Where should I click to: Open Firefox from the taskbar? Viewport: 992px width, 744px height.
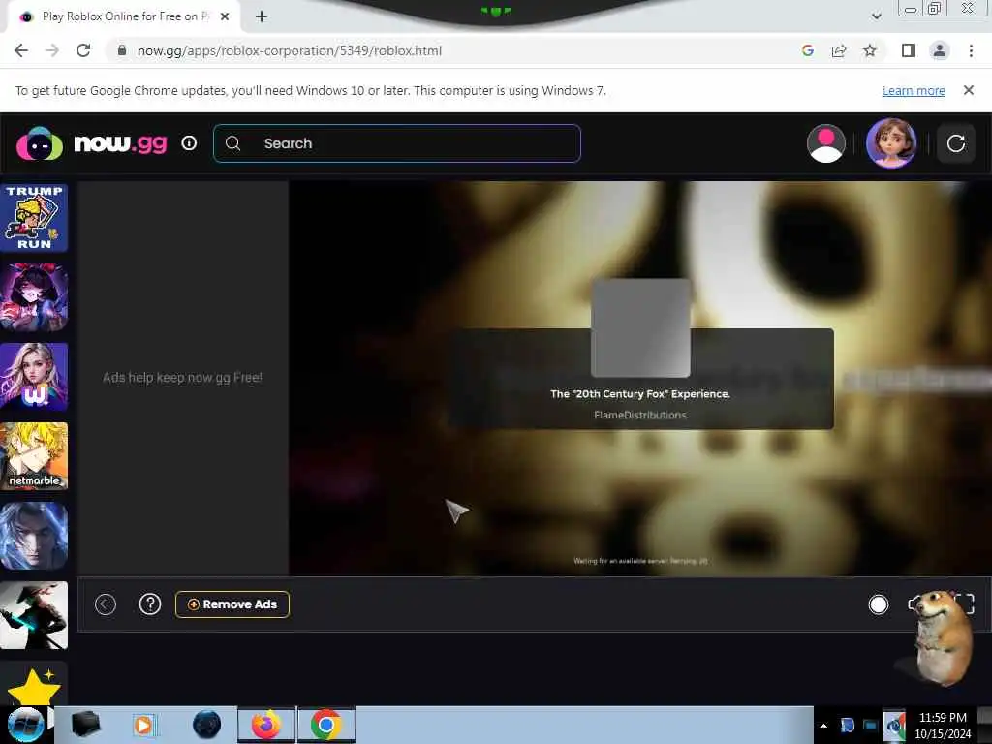click(x=266, y=725)
